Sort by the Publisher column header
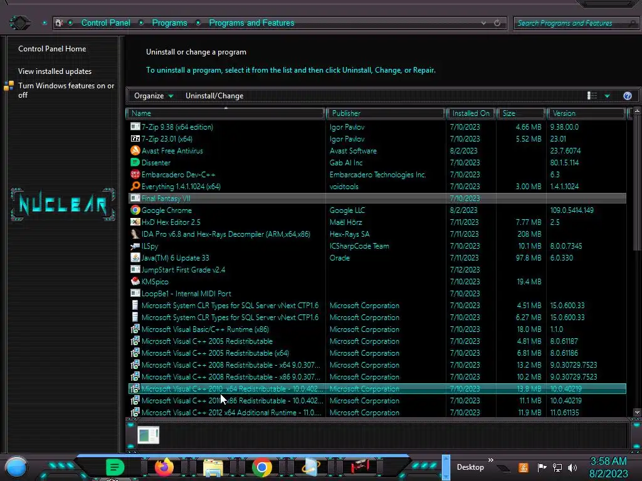The image size is (642, 481). [x=386, y=113]
